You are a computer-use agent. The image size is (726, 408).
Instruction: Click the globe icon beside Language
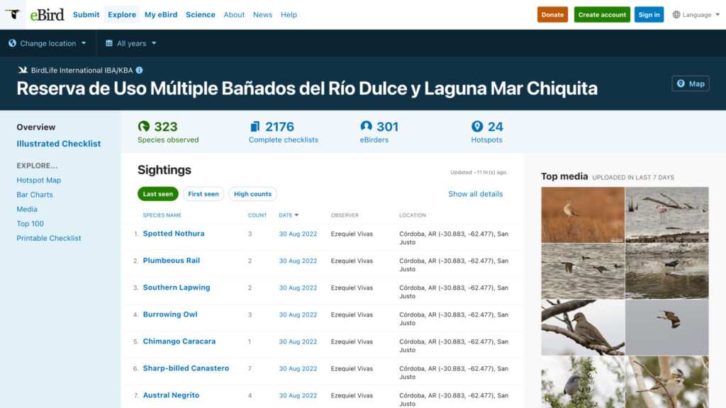[676, 15]
